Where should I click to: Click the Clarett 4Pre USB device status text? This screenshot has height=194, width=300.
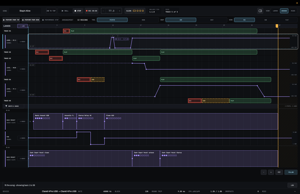(59, 191)
